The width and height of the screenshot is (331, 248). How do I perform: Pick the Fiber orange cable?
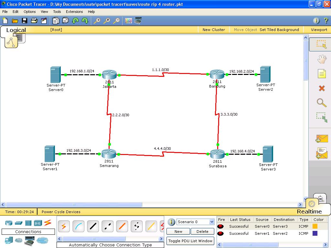[122, 226]
